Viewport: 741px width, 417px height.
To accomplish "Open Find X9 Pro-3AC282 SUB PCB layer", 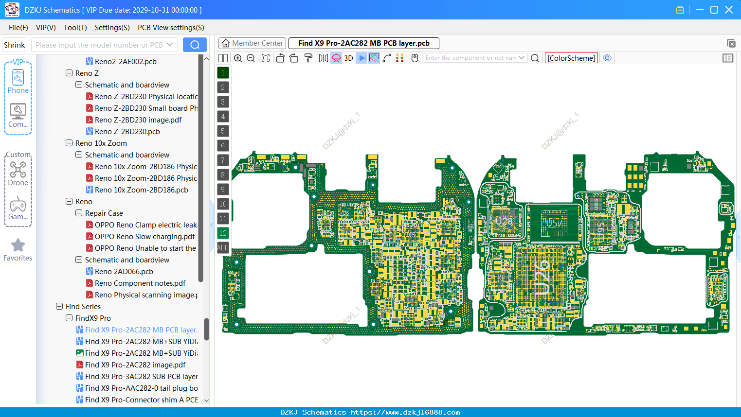I will pos(141,376).
